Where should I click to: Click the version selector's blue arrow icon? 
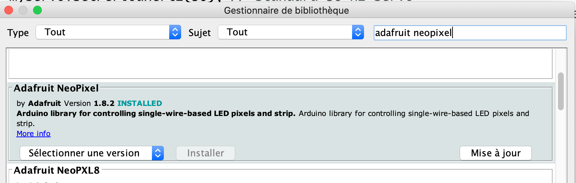[158, 153]
